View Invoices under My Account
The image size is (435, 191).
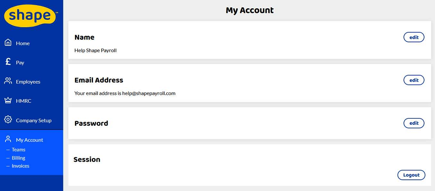(20, 166)
